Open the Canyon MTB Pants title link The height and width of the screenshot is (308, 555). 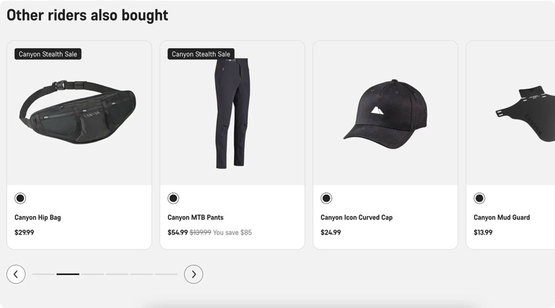(195, 217)
